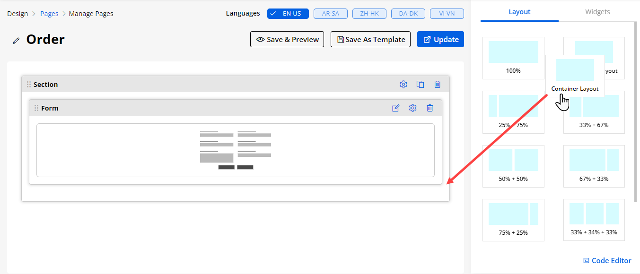Image resolution: width=640 pixels, height=274 pixels.
Task: Click the pencil icon beside Order title
Action: tap(16, 41)
